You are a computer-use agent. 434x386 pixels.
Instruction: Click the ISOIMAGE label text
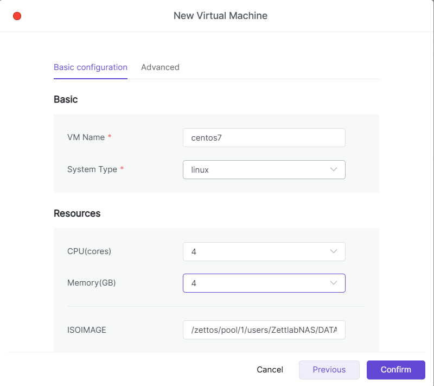pyautogui.click(x=87, y=330)
